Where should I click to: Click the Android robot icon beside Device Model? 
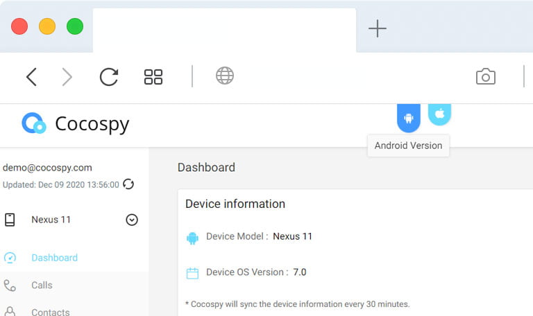pyautogui.click(x=192, y=238)
